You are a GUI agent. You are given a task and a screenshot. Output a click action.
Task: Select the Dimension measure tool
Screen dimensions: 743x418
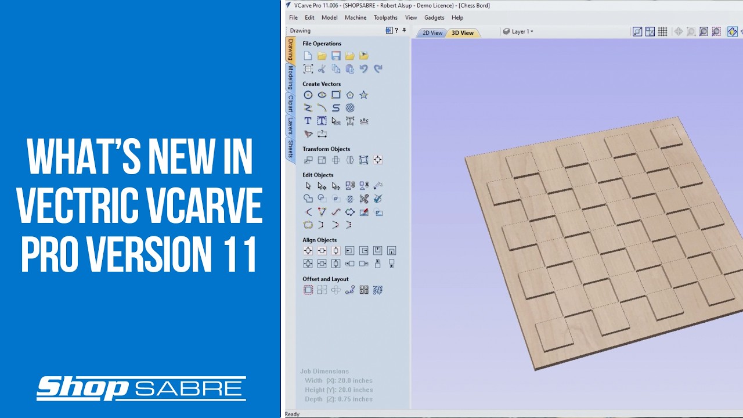pos(322,134)
